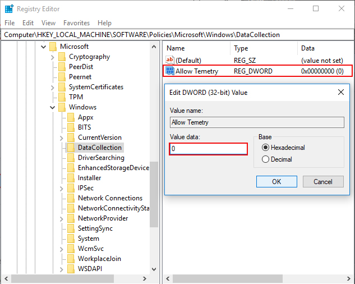The height and width of the screenshot is (284, 355).
Task: Click the (Default) string value icon
Action: [170, 60]
